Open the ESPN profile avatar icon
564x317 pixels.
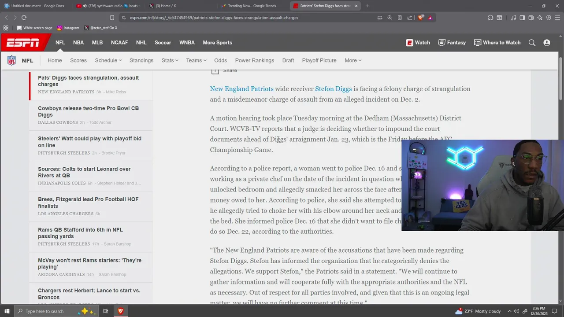[x=547, y=43]
